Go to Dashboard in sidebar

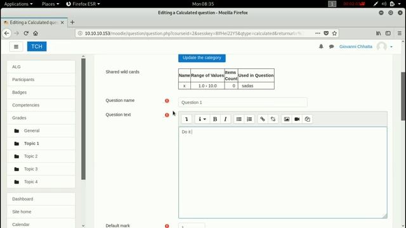(x=41, y=199)
